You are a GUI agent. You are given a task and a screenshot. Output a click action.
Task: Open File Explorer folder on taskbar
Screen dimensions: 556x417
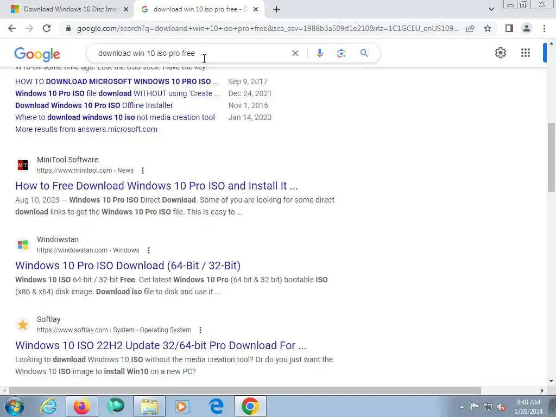149,406
